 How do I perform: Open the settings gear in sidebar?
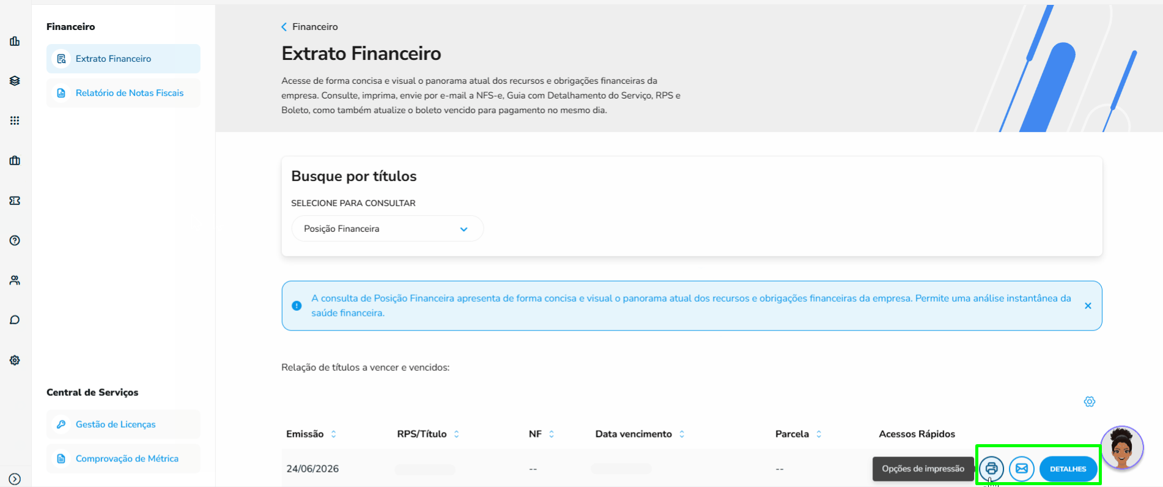point(15,360)
